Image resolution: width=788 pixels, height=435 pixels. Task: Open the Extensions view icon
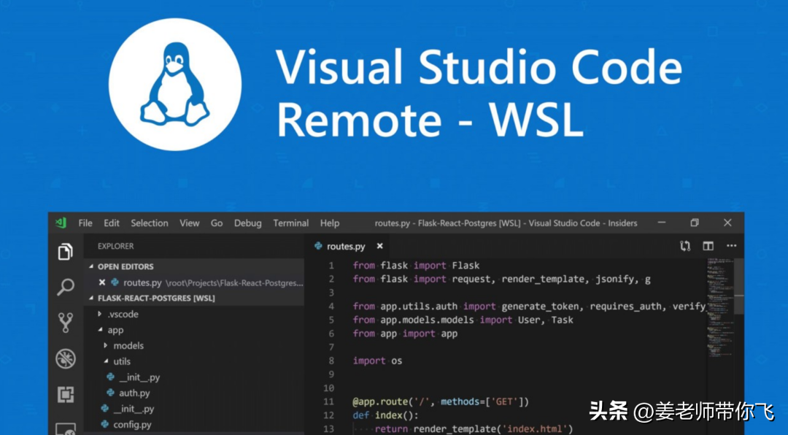tap(66, 395)
